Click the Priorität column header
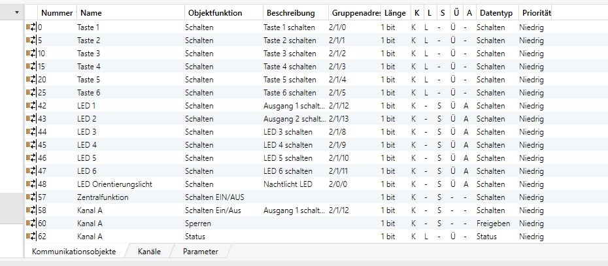The height and width of the screenshot is (266, 608). pos(535,12)
